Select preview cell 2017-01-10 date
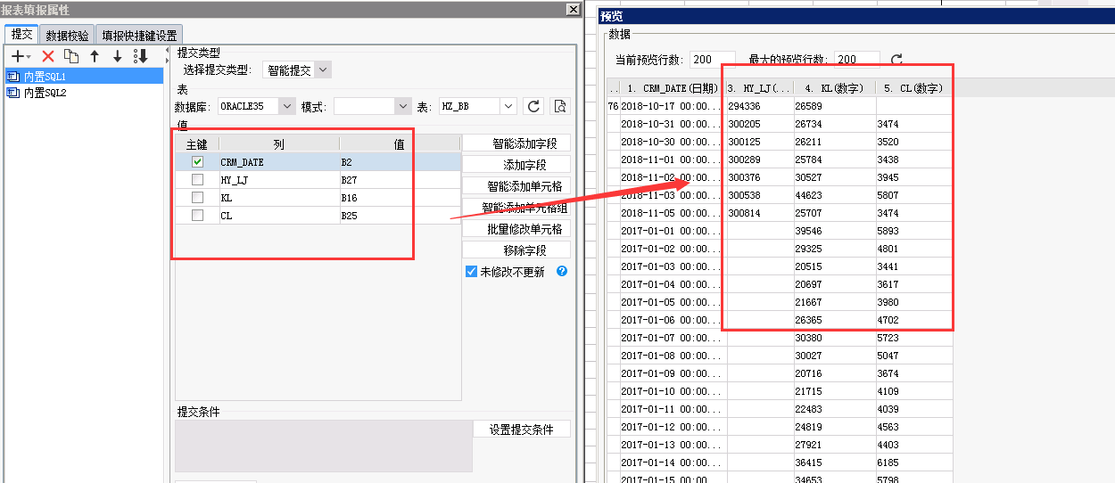The image size is (1115, 483). (x=673, y=391)
